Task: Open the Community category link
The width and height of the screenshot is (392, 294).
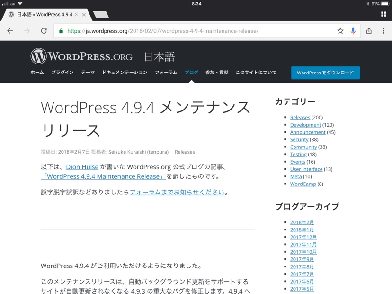Action: click(x=303, y=147)
